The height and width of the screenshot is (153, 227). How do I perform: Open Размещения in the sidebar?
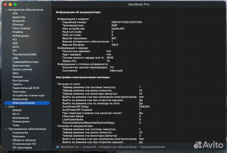pyautogui.click(x=21, y=121)
